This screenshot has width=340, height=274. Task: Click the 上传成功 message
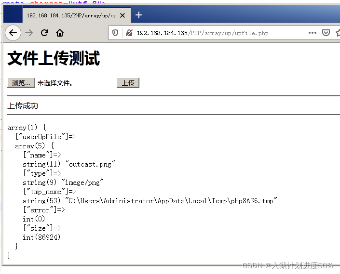tap(23, 106)
